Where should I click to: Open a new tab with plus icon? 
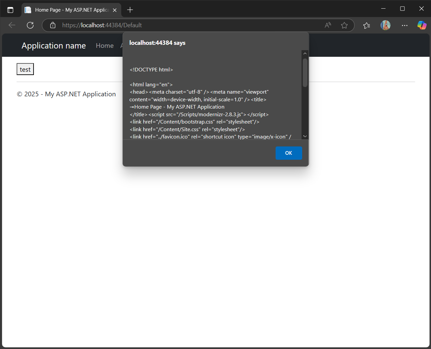(130, 10)
